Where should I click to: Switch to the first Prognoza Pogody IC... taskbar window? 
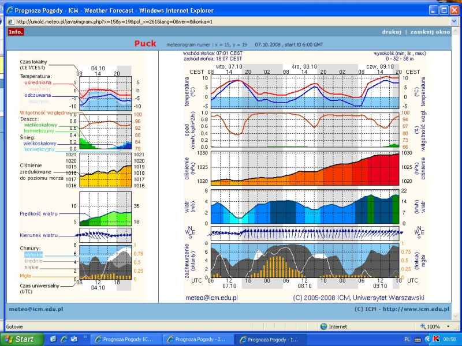click(125, 339)
